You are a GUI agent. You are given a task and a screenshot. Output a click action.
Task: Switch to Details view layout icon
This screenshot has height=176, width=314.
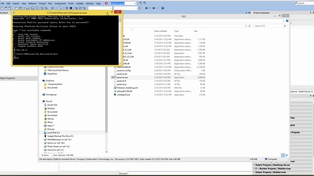(x=283, y=155)
